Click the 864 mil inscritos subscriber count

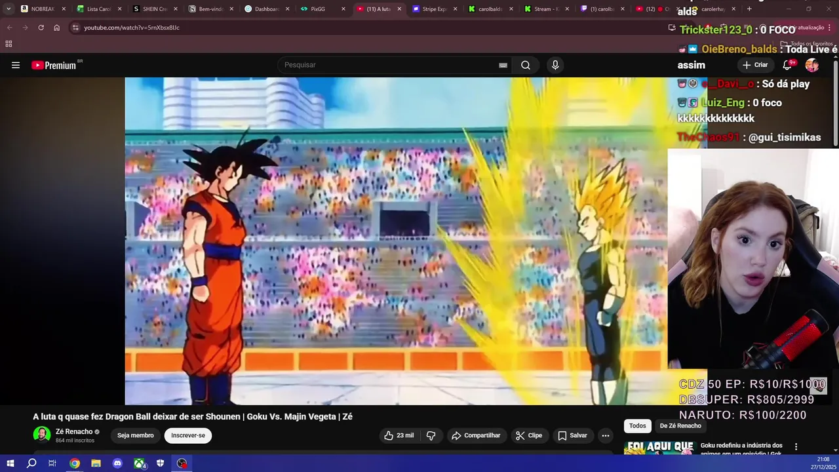click(75, 441)
